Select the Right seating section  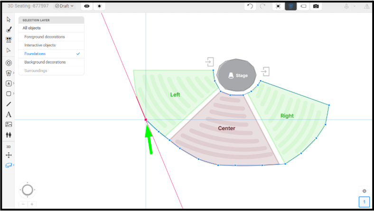coord(287,116)
